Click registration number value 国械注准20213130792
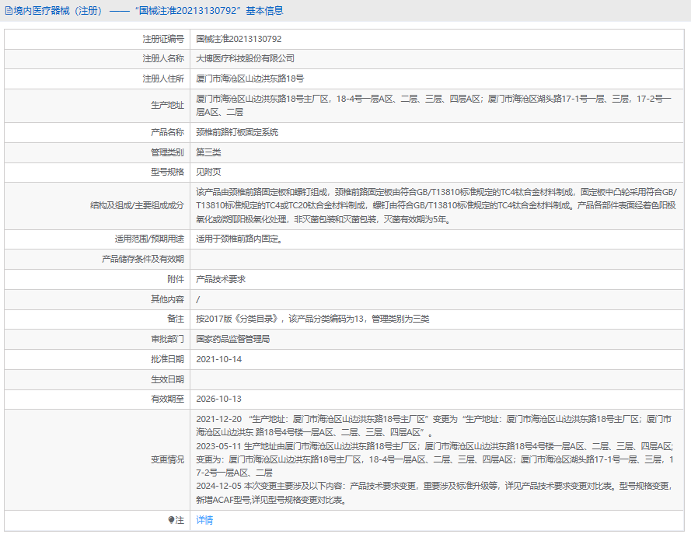Screen dimensions: 691x534 [x=239, y=38]
